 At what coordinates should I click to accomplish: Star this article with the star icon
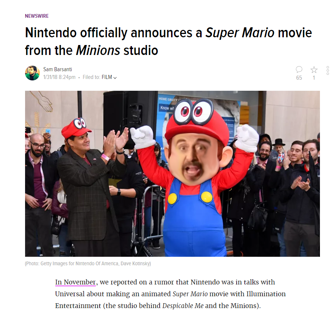(x=314, y=69)
